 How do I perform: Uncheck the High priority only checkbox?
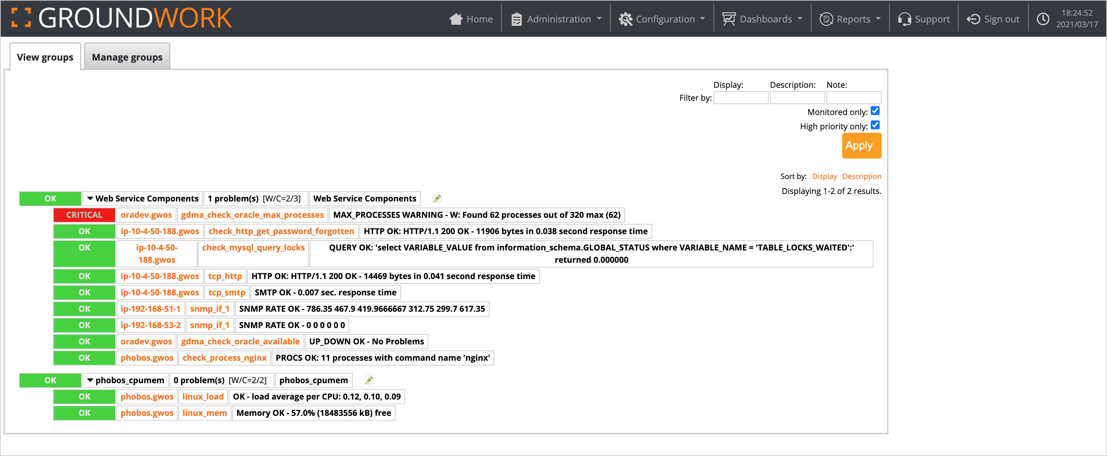coord(875,125)
